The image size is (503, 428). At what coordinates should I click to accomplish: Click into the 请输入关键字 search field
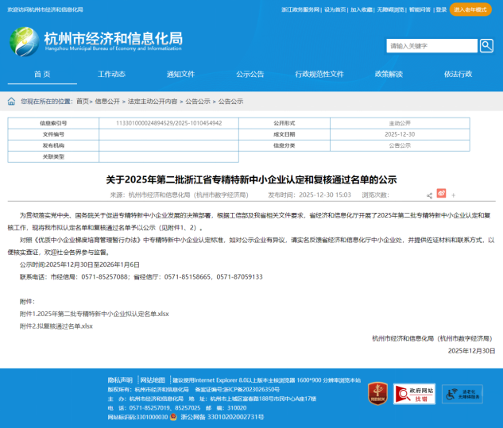[431, 46]
